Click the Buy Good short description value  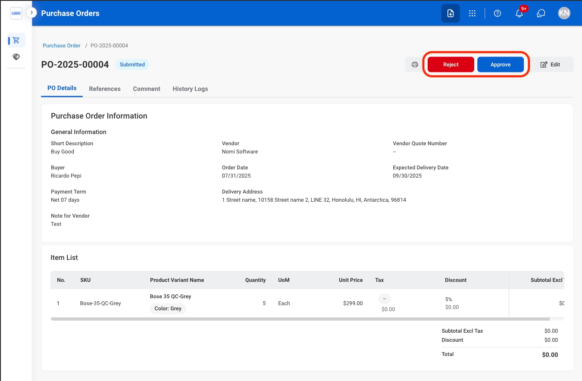pos(63,152)
